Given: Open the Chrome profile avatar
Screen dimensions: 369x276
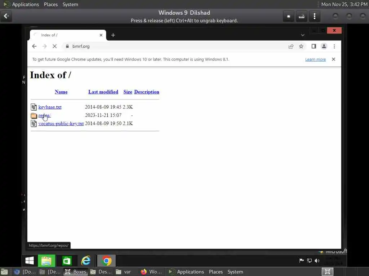Looking at the screenshot, I should click(x=324, y=46).
